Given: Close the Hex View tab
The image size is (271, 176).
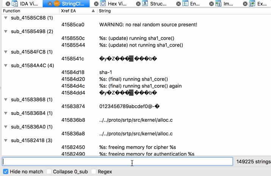Looking at the screenshot, I should coord(96,4).
